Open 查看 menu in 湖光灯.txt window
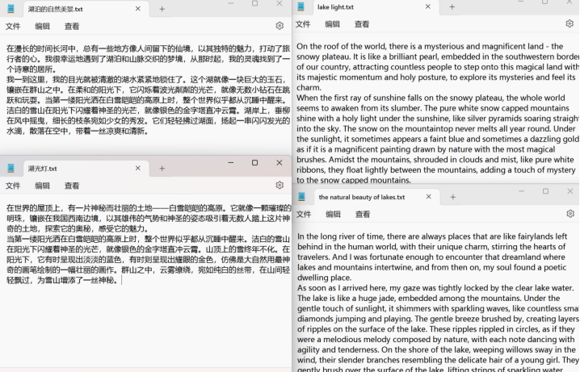 pyautogui.click(x=72, y=186)
